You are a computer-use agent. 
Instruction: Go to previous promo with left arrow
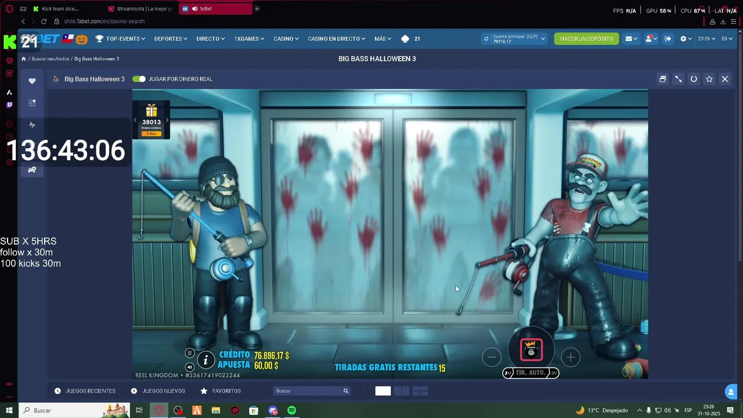tap(135, 120)
